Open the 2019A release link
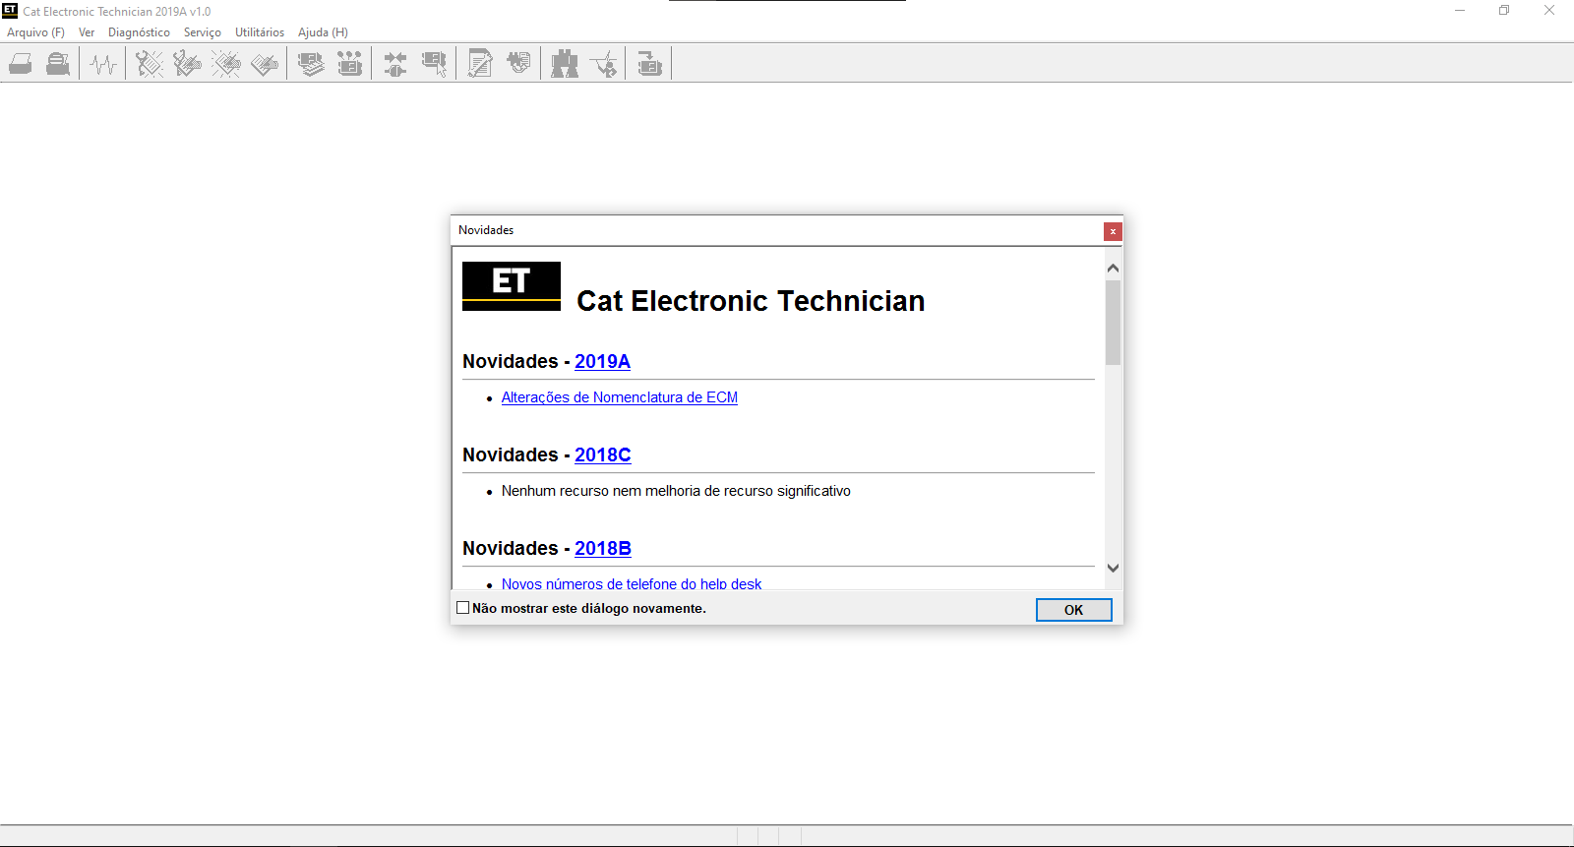Image resolution: width=1574 pixels, height=847 pixels. coord(602,362)
